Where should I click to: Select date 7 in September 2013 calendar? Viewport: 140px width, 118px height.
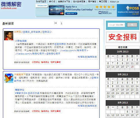coord(137,83)
